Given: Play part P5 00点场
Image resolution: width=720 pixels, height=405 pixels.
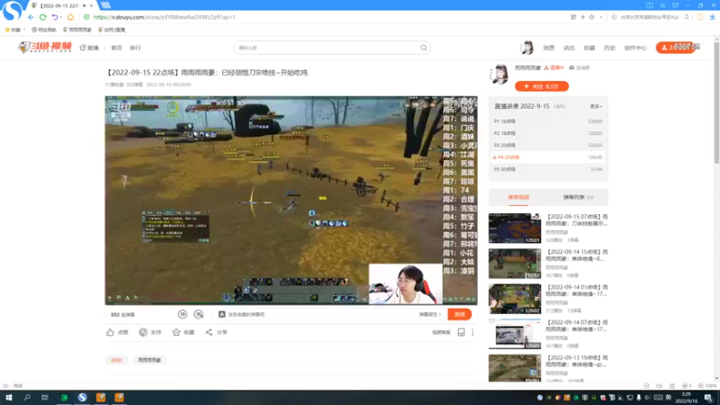Looking at the screenshot, I should point(548,169).
